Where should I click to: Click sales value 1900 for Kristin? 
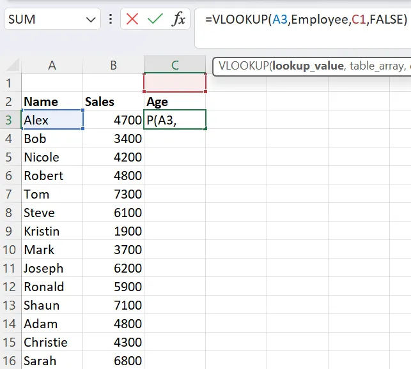click(113, 231)
